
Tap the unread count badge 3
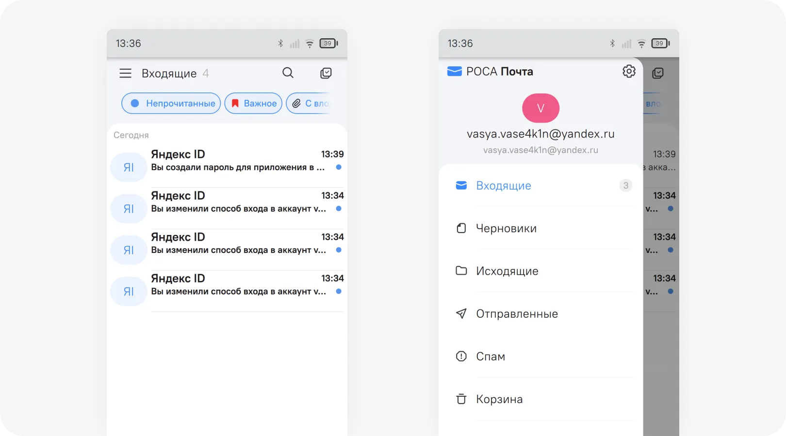pos(626,186)
